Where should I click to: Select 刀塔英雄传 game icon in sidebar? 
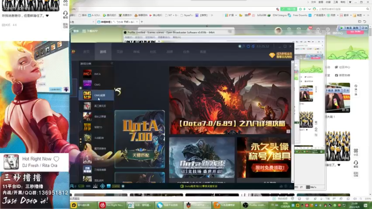[x=87, y=170]
